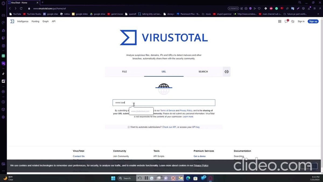Click the taskbar Search box

pyautogui.click(x=127, y=178)
